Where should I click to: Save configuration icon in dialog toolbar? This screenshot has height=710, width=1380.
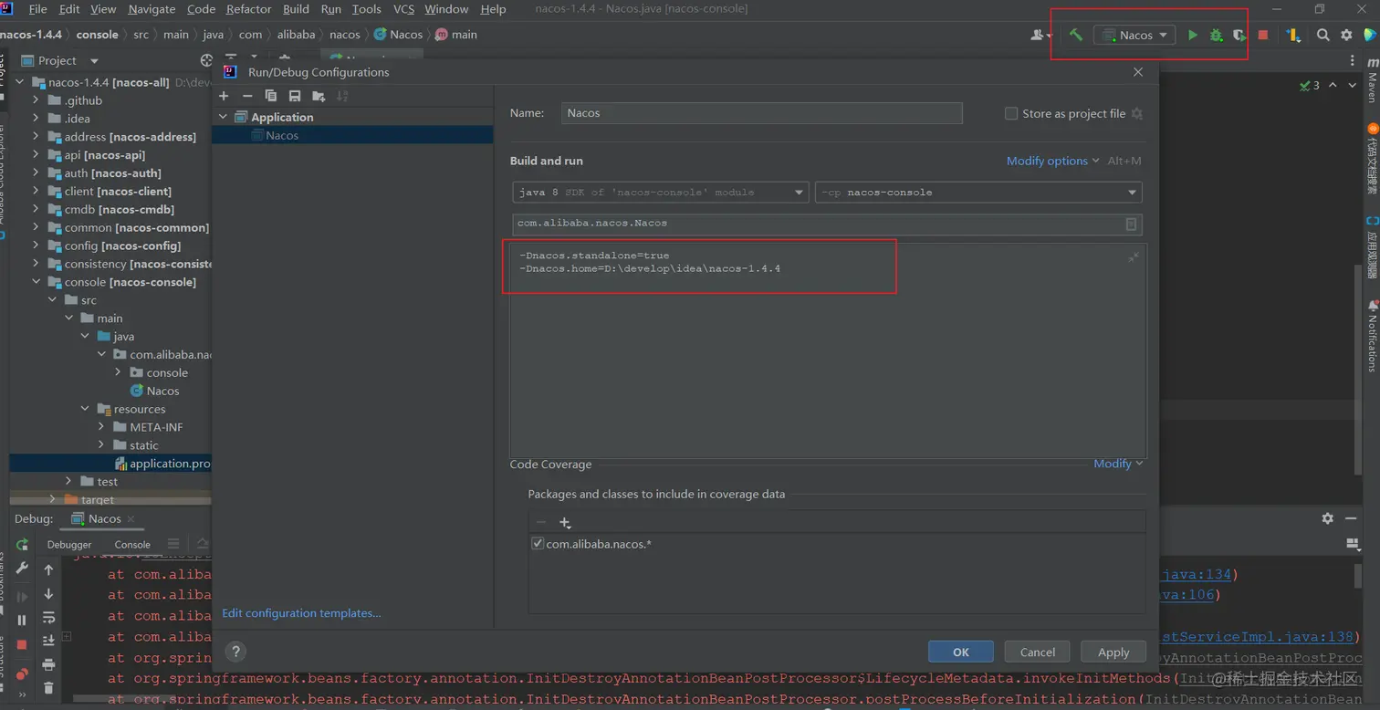coord(295,96)
